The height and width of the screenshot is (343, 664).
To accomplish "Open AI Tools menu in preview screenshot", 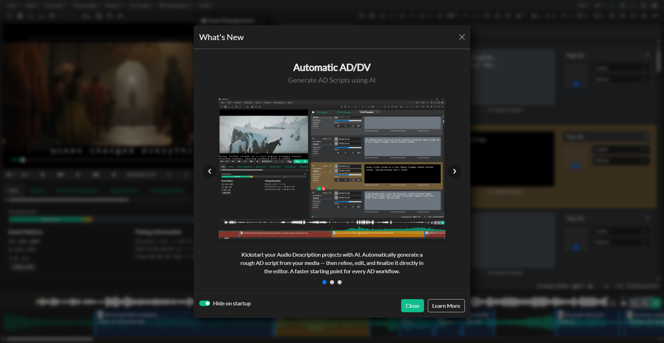I will pos(267,103).
